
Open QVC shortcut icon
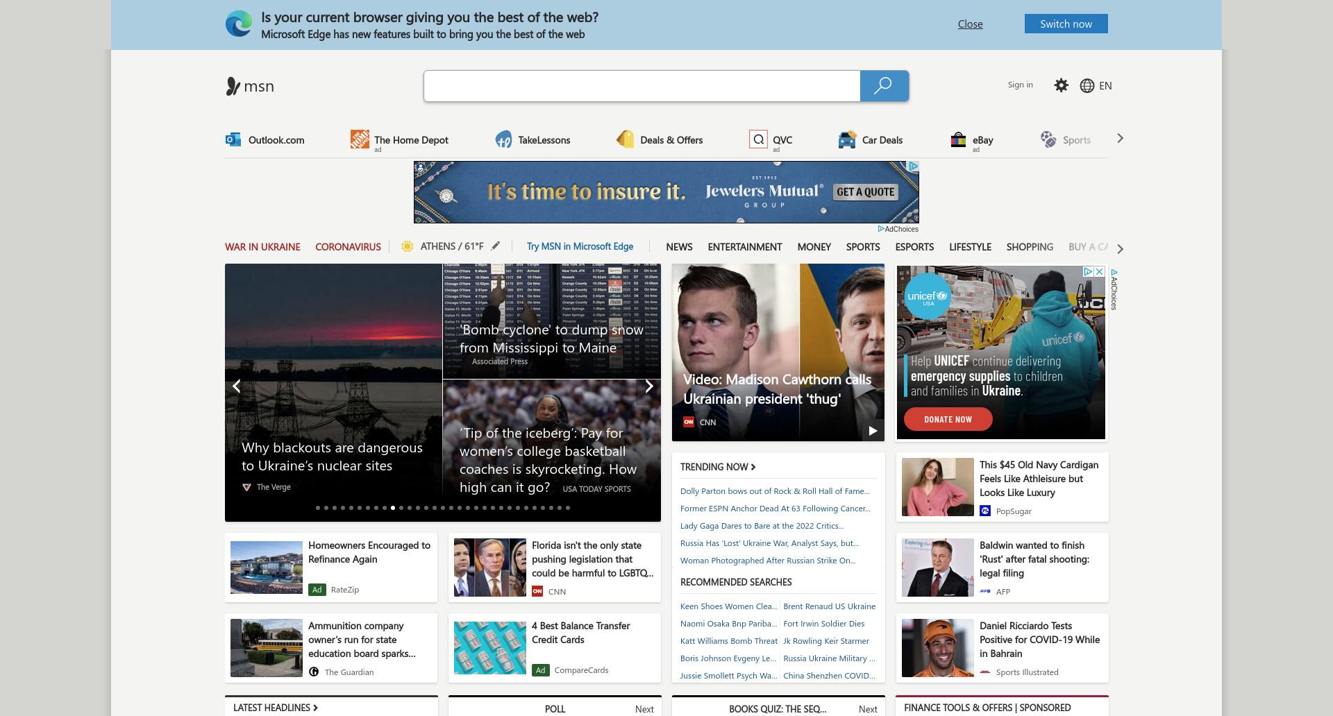pyautogui.click(x=758, y=139)
